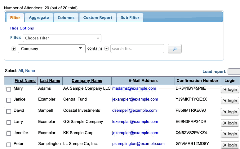The image size is (240, 149).
Task: Click the None selection link
Action: coord(30,71)
